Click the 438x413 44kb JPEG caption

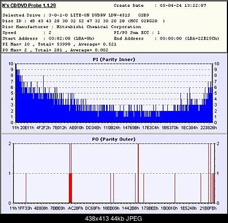point(114,218)
